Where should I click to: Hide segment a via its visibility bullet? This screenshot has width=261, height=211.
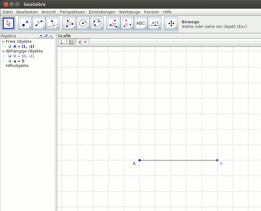pos(10,61)
